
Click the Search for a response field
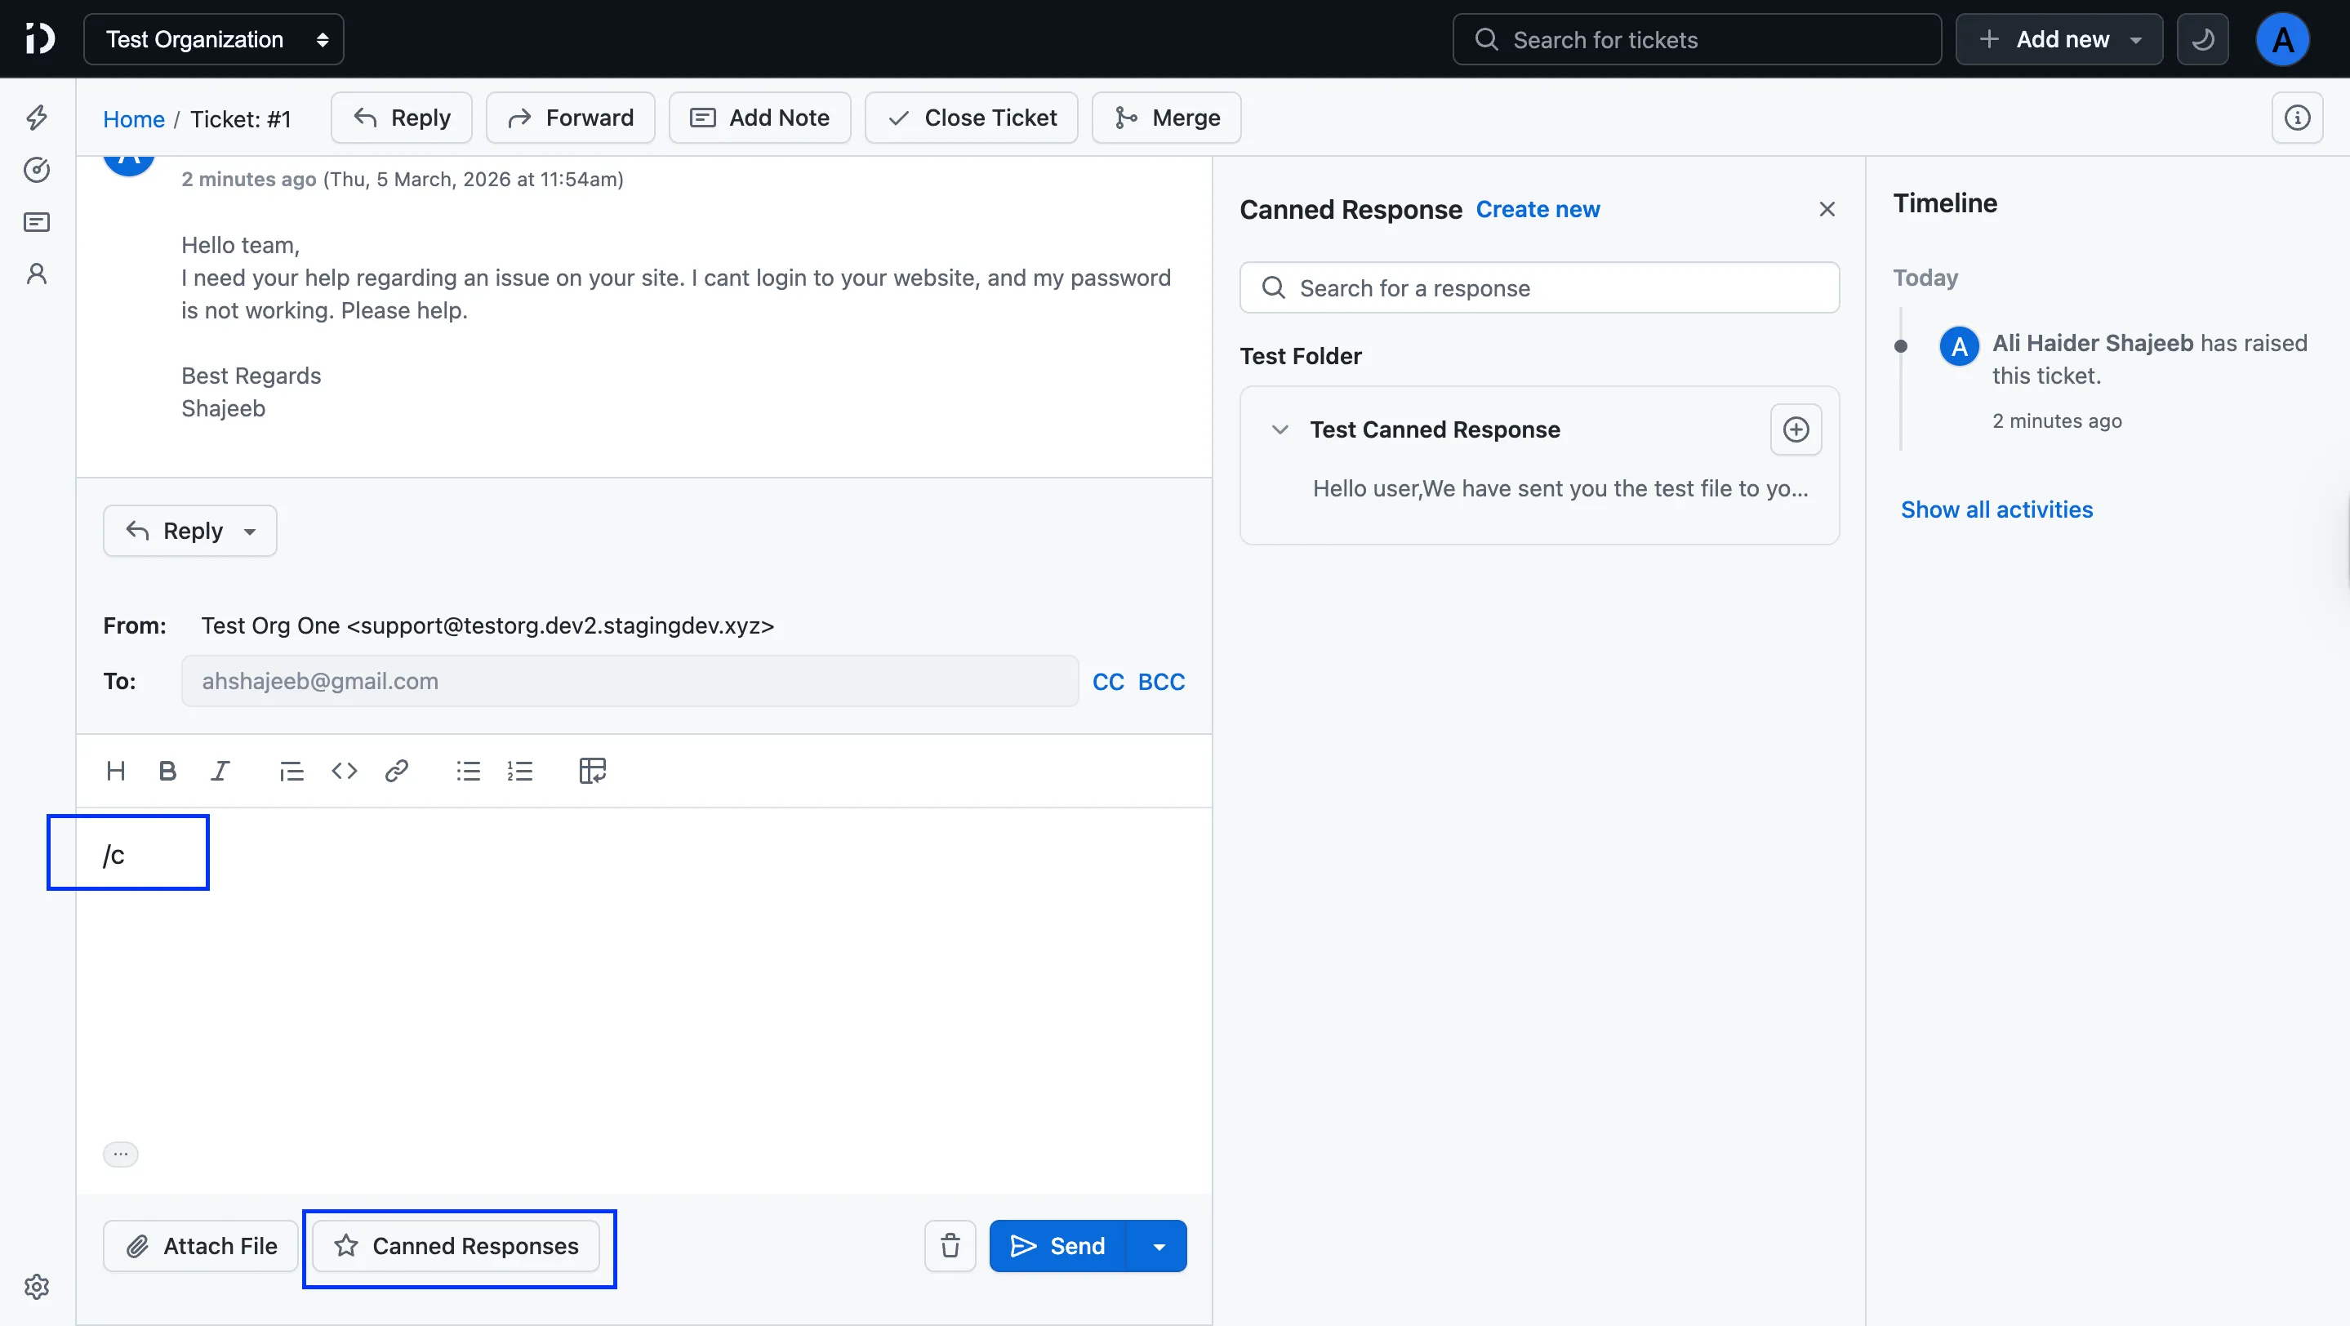click(x=1539, y=288)
